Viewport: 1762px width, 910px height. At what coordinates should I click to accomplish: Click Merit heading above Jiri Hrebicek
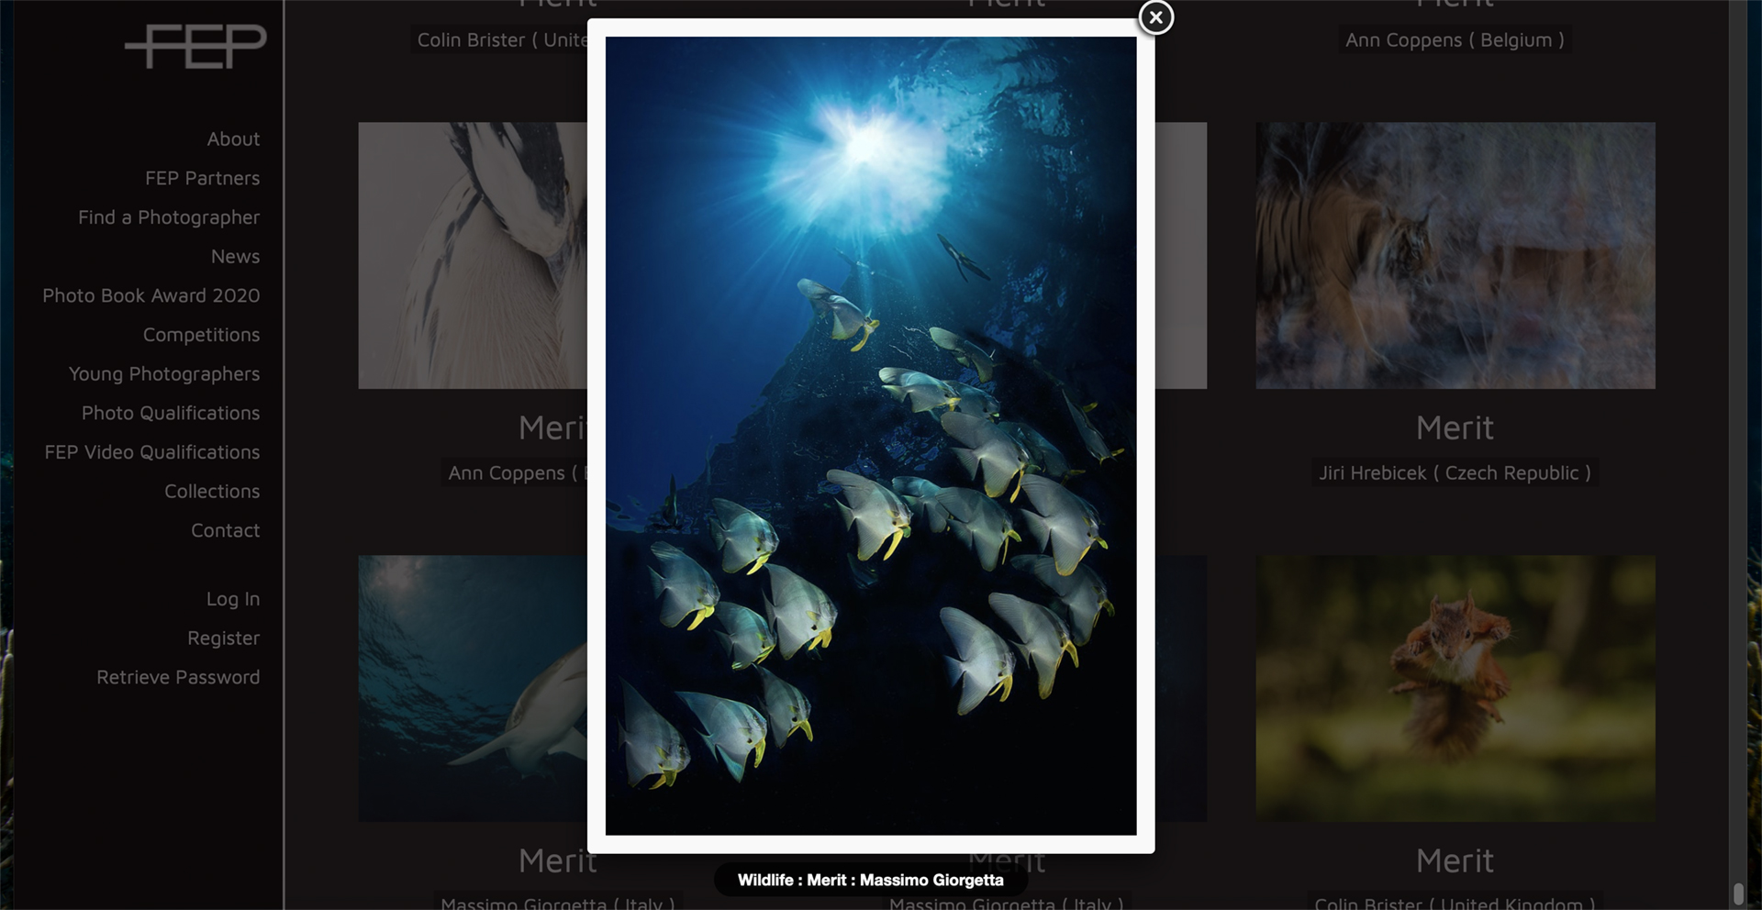tap(1455, 428)
